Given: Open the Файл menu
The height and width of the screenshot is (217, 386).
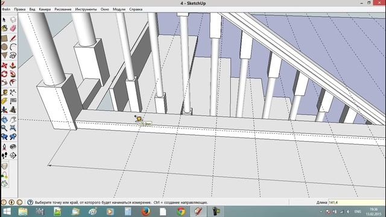Looking at the screenshot, I should click(x=6, y=10).
